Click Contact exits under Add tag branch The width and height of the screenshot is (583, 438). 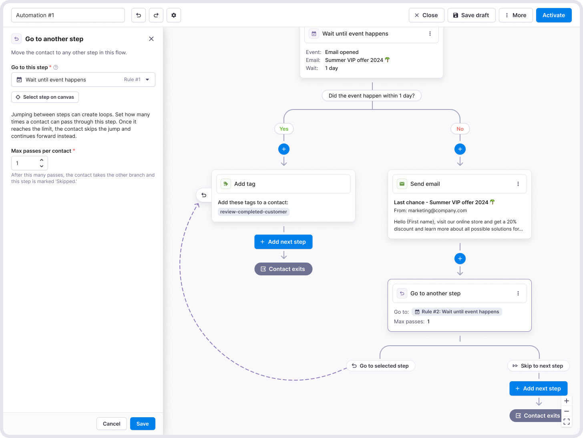(x=283, y=269)
